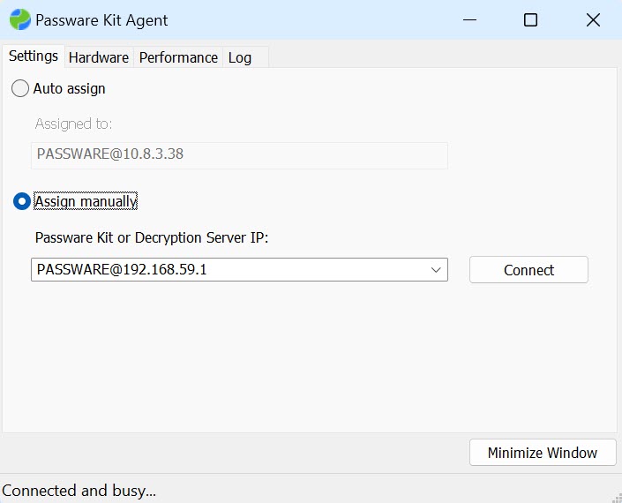
Task: Close the Passware Kit Agent window
Action: (x=593, y=19)
